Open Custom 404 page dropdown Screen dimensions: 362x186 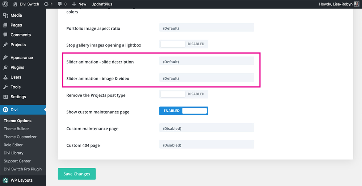tap(207, 144)
